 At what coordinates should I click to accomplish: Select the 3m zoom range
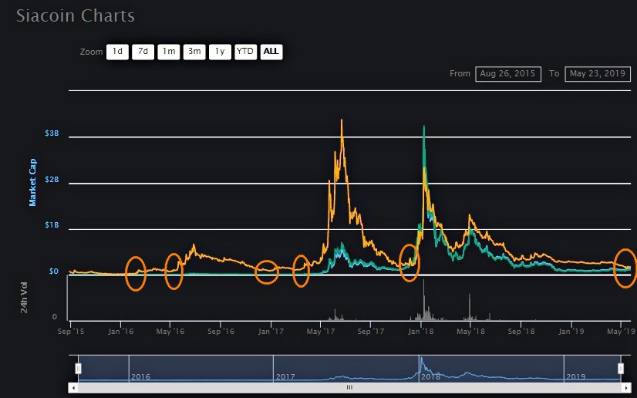(x=194, y=52)
